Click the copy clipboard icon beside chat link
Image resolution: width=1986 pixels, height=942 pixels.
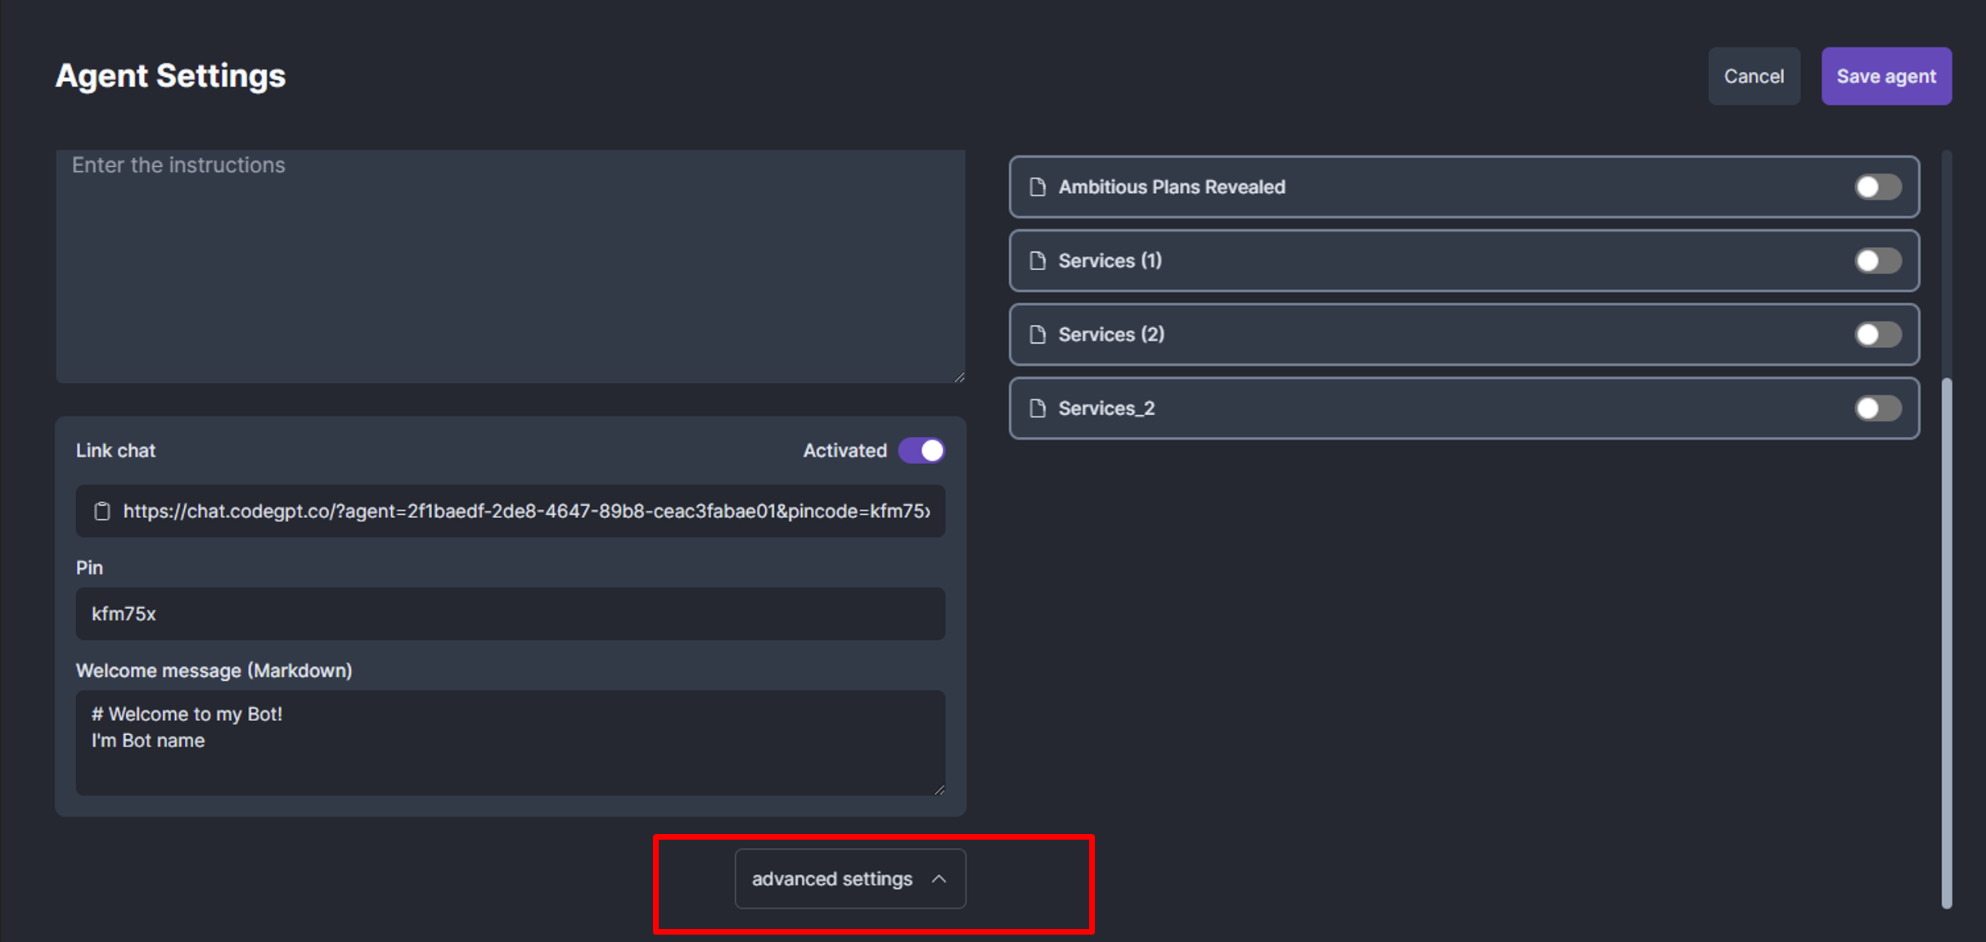point(102,512)
